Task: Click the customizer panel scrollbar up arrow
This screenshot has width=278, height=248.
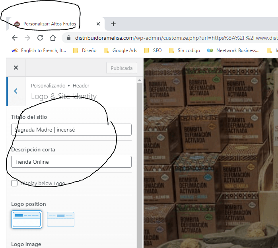Action: 140,80
